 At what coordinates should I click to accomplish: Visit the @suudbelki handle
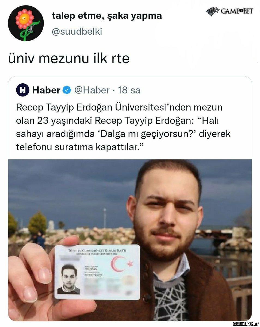(x=77, y=32)
